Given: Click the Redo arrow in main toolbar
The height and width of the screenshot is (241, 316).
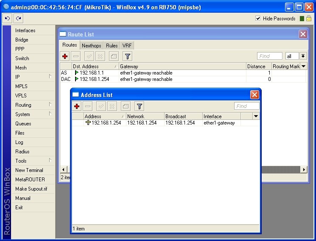Looking at the screenshot, I should point(19,19).
